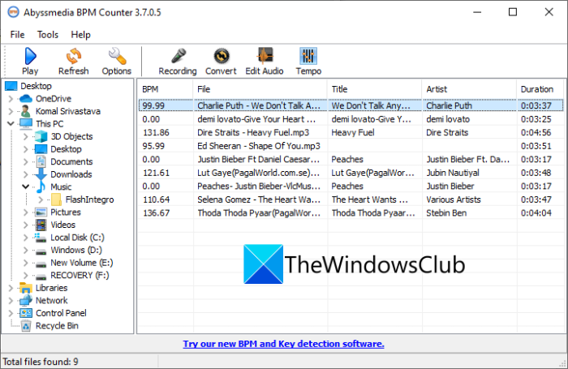Image resolution: width=568 pixels, height=369 pixels.
Task: Open Options wrench icon
Action: 117,56
